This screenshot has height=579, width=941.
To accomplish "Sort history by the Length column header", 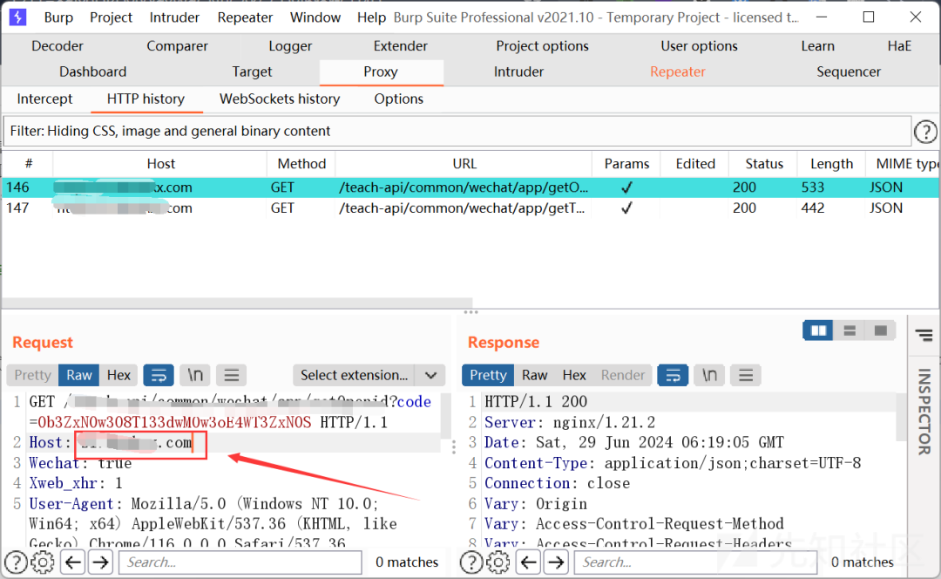I will pos(832,164).
